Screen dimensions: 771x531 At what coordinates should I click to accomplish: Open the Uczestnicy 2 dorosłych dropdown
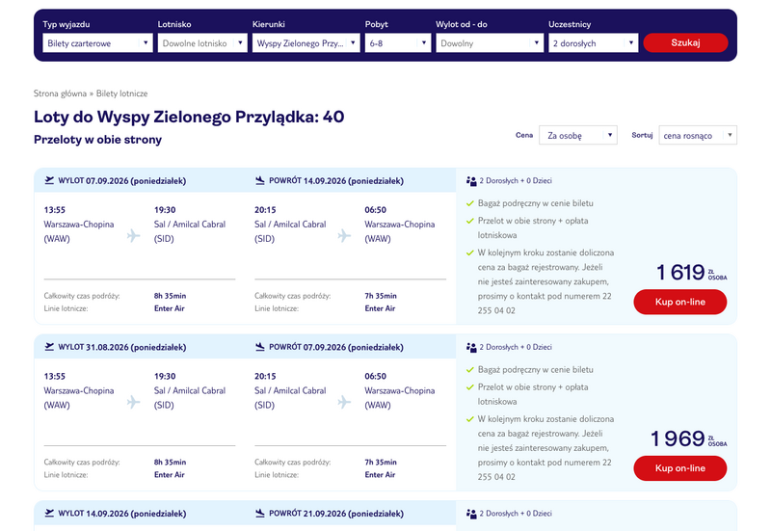coord(593,42)
